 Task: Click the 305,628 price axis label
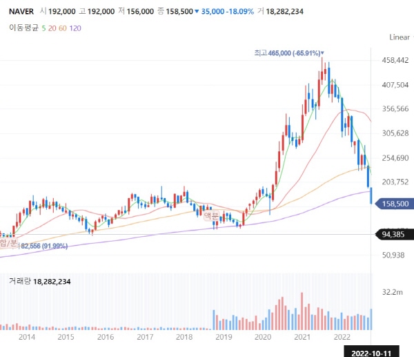tap(395, 133)
